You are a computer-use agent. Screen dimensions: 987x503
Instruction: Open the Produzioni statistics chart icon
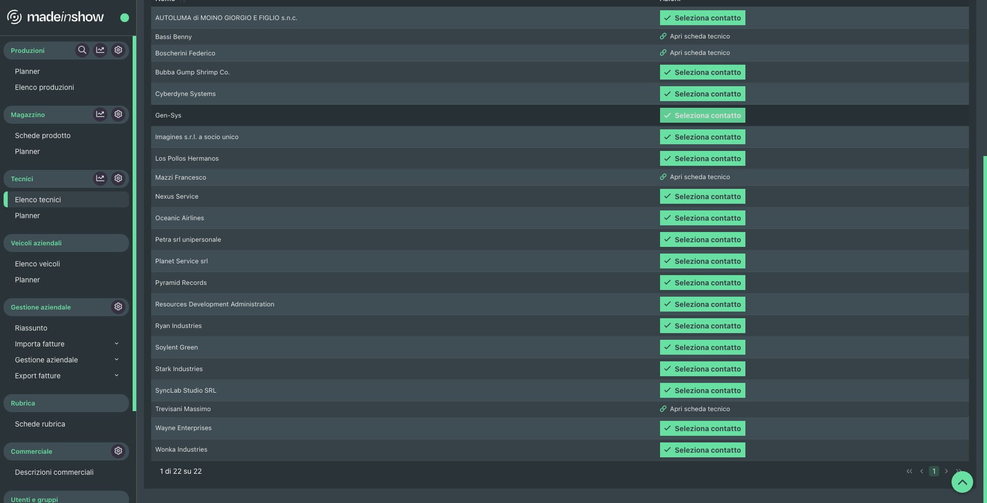pos(100,50)
